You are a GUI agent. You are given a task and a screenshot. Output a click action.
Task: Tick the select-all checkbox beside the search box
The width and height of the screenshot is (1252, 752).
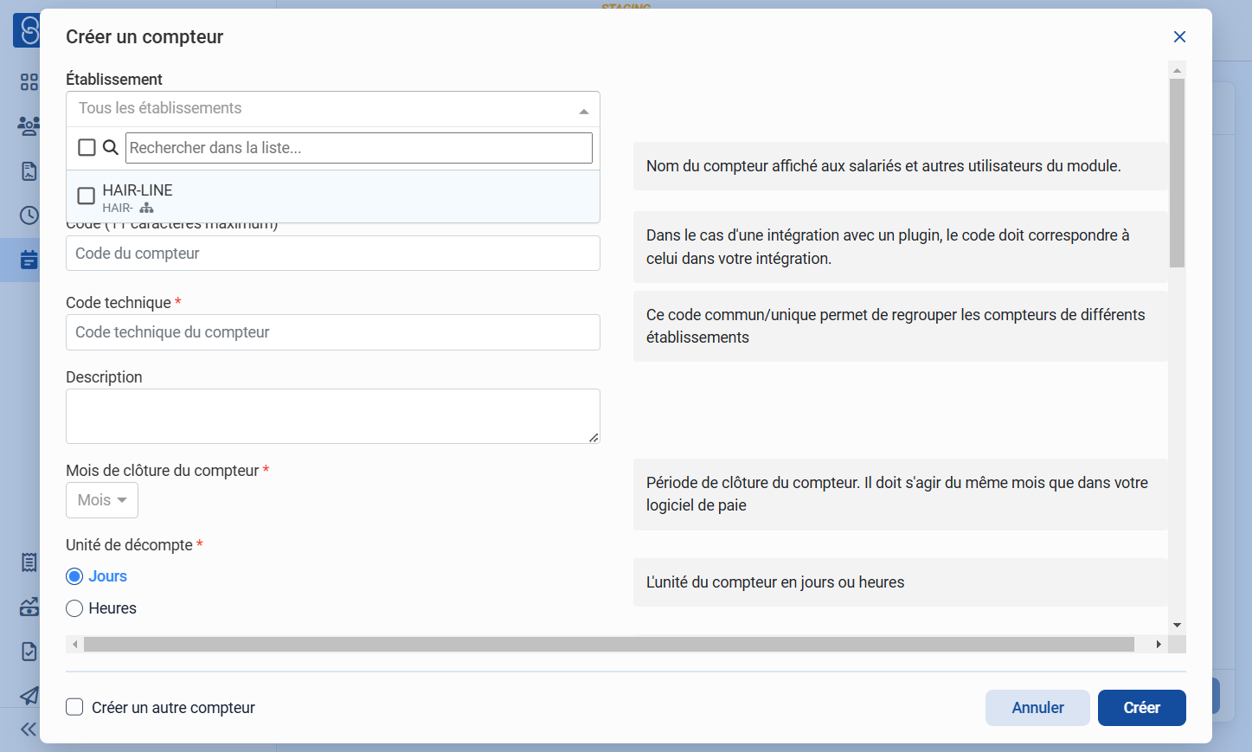click(87, 147)
